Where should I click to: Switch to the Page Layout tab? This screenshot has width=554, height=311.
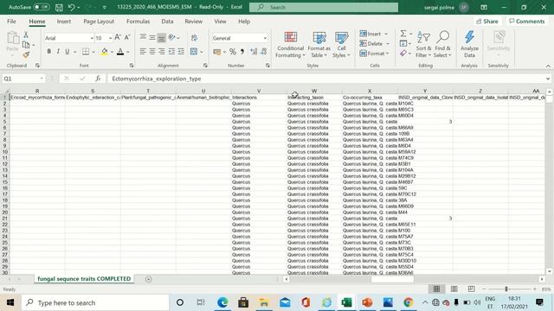(x=99, y=21)
